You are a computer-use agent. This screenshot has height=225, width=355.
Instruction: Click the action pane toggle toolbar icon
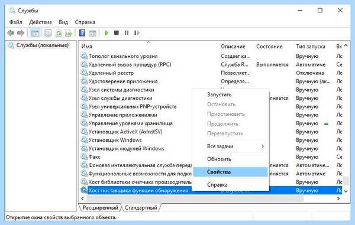92,33
